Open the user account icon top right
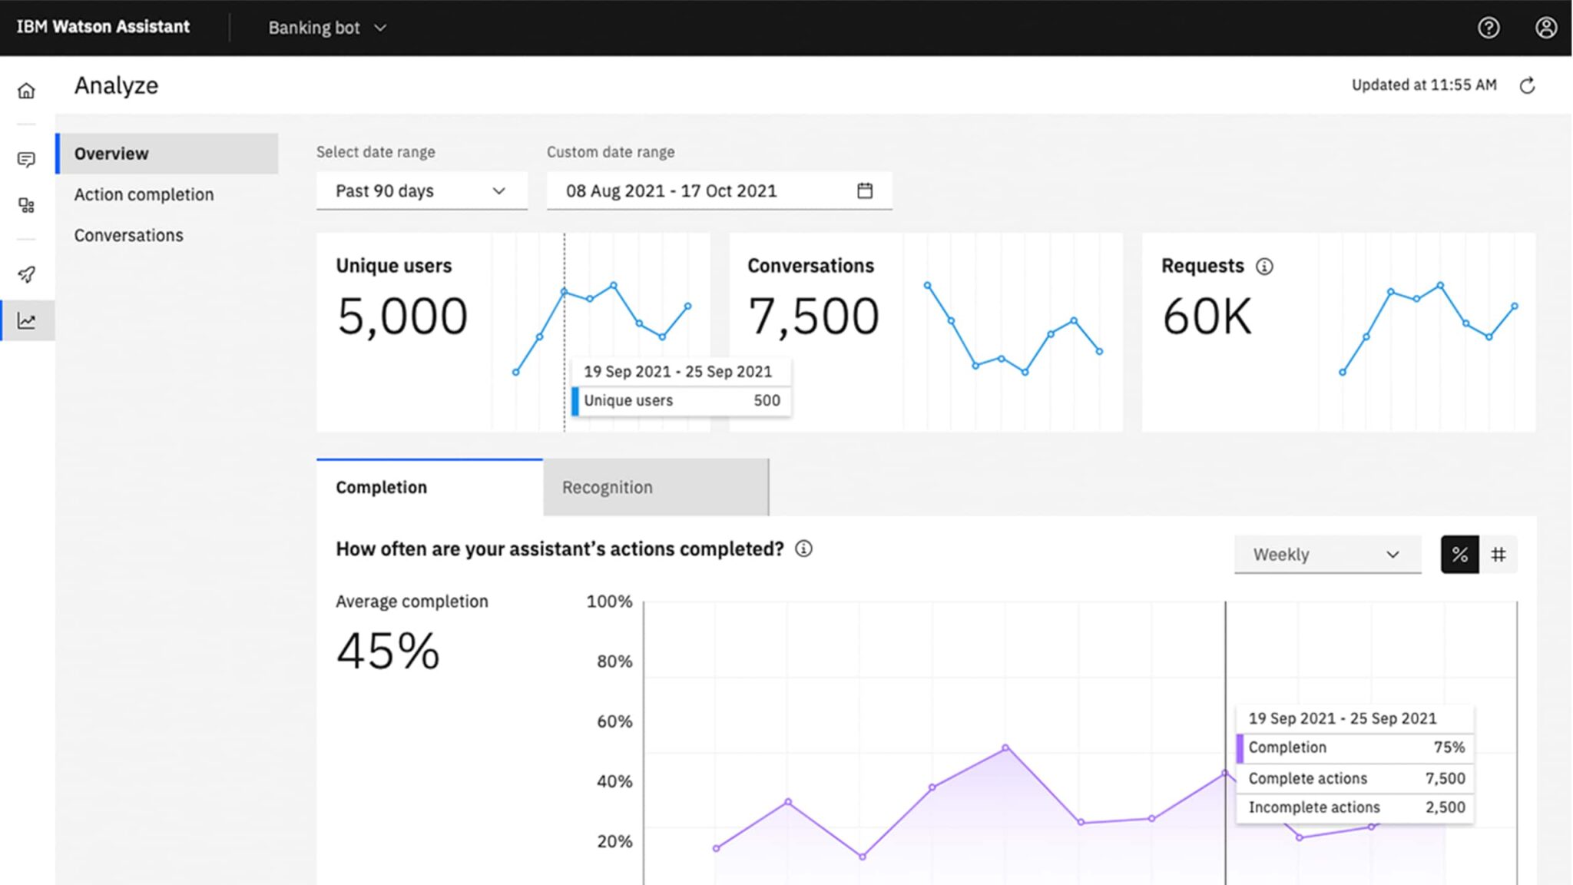The height and width of the screenshot is (885, 1573). click(x=1546, y=28)
